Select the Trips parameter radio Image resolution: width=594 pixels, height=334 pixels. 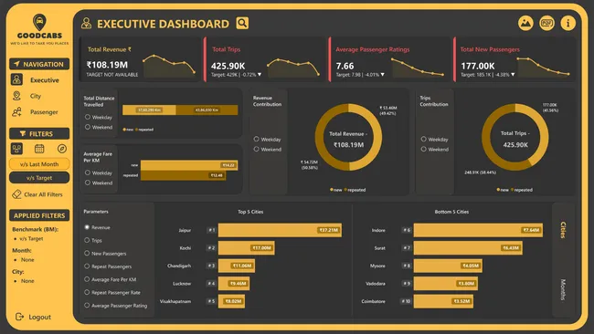click(87, 240)
